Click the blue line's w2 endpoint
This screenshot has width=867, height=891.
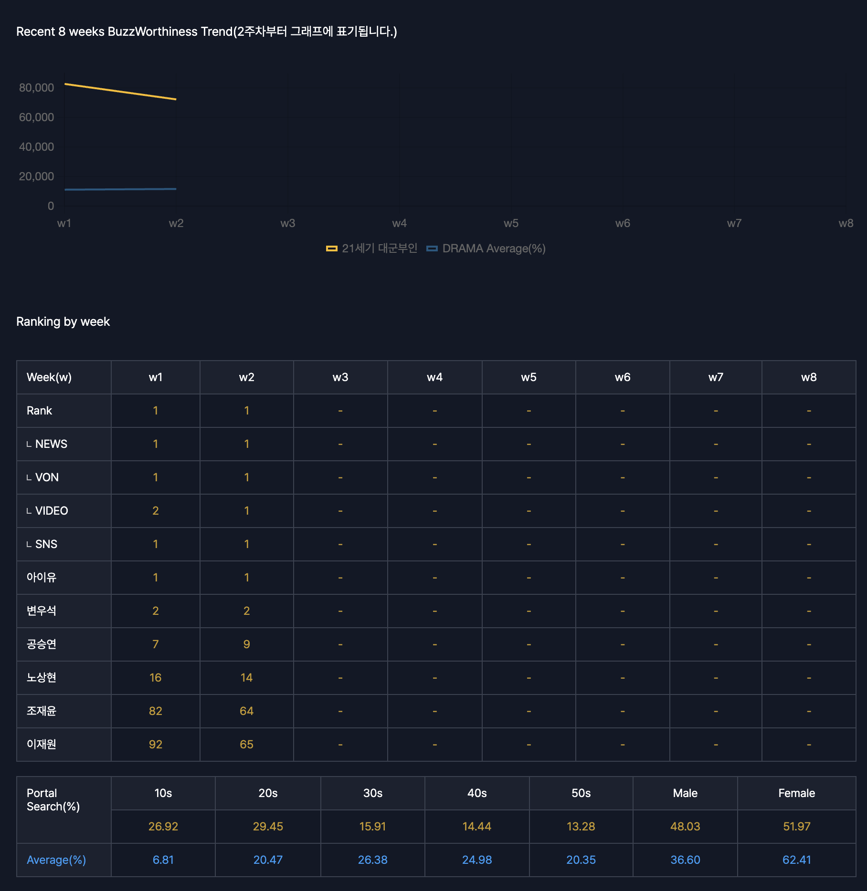176,189
